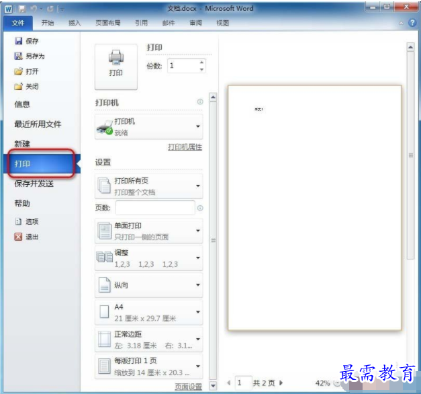Click the 保存 item in backstage menu
The image size is (421, 394).
(x=27, y=41)
